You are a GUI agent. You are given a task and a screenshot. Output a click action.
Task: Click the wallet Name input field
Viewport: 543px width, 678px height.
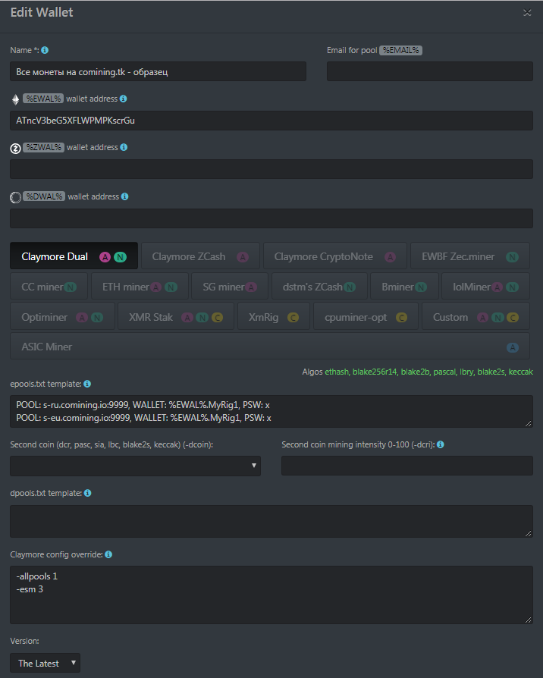(x=159, y=71)
